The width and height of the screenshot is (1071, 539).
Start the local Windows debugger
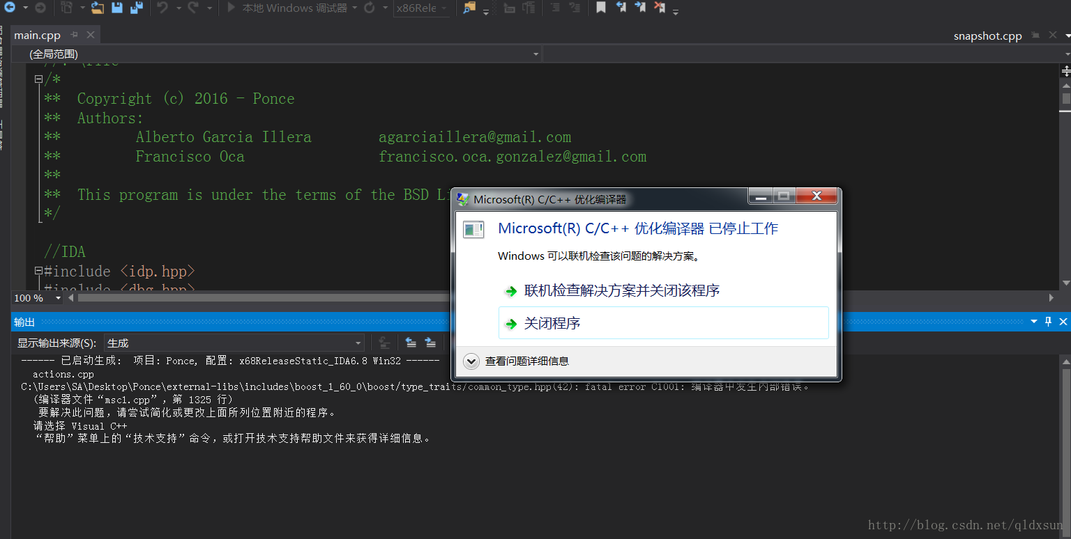(287, 8)
